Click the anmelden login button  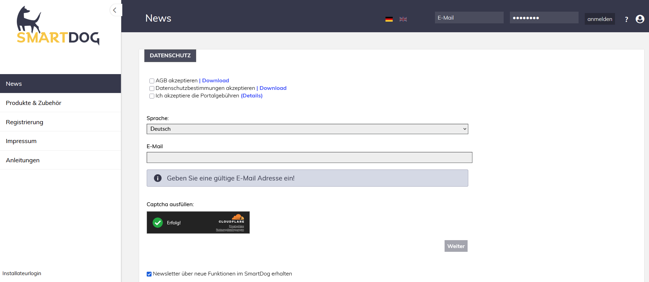pos(600,19)
